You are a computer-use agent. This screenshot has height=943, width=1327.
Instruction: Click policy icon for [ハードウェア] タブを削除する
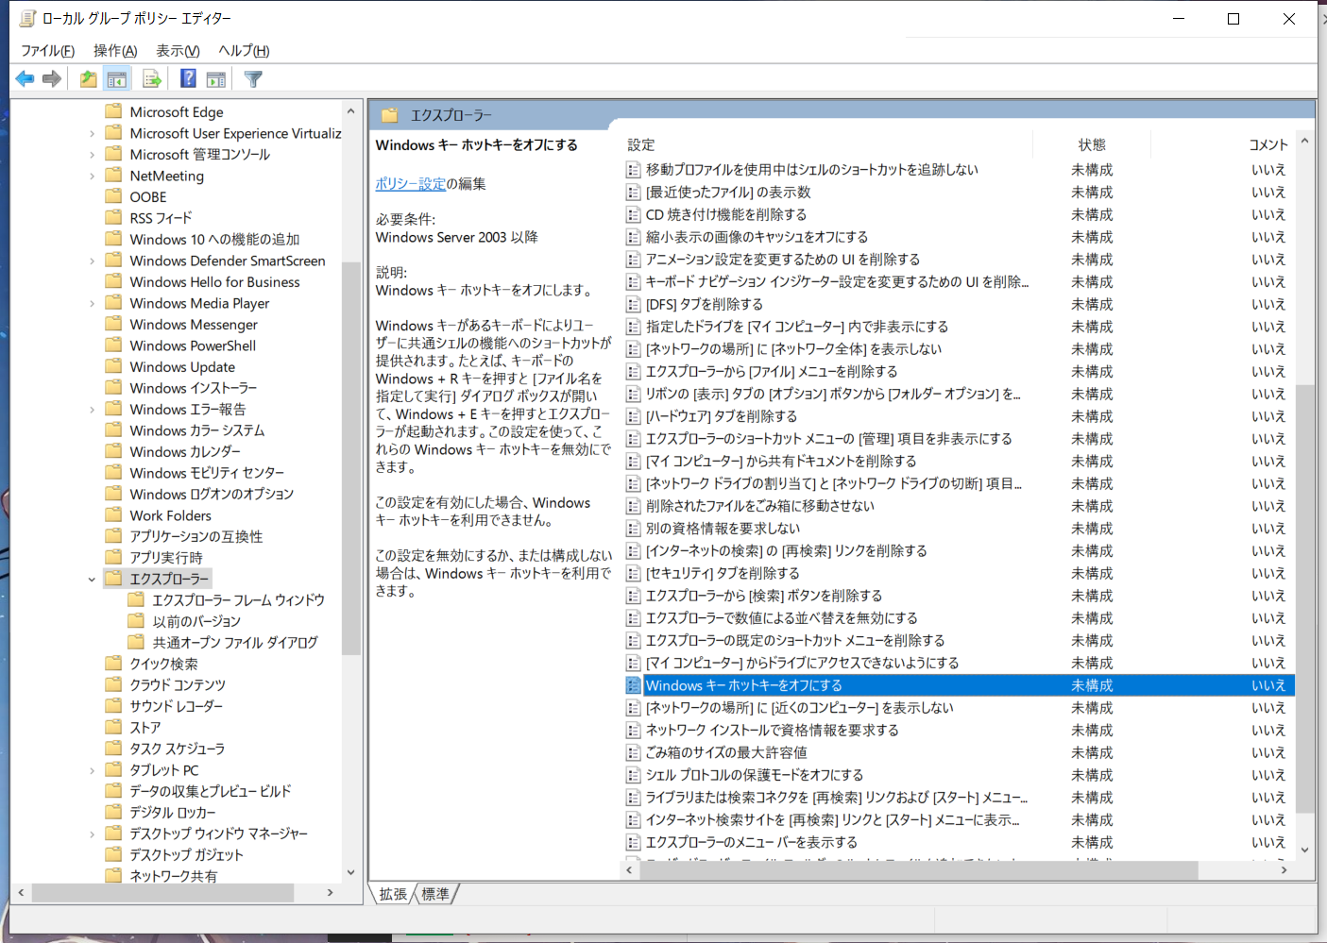pos(634,416)
